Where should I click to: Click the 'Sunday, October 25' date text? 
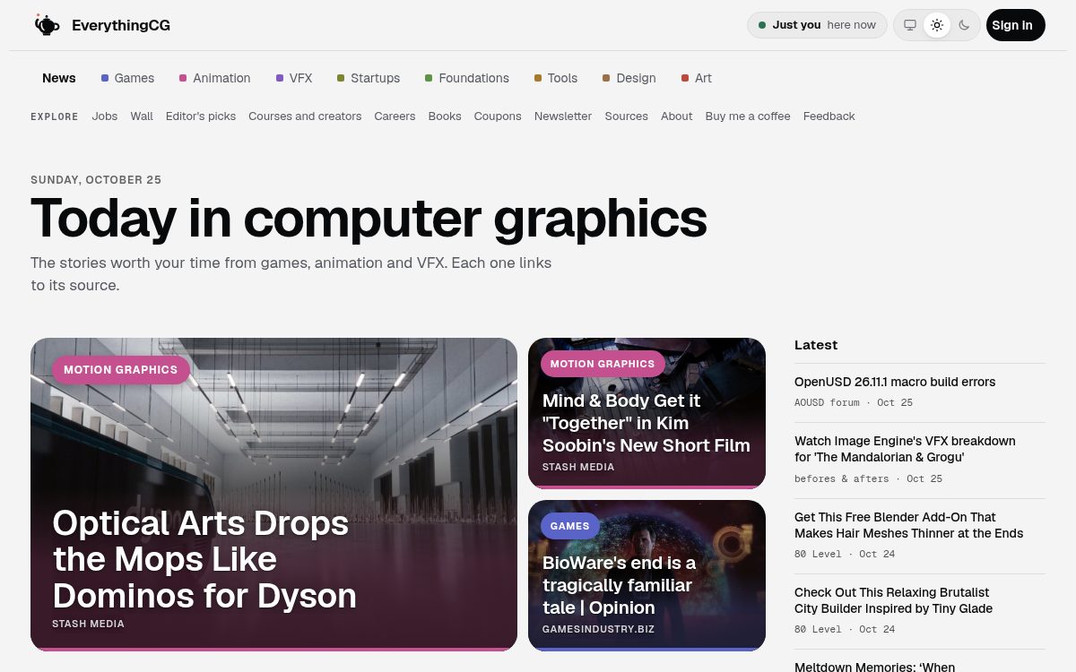[96, 180]
